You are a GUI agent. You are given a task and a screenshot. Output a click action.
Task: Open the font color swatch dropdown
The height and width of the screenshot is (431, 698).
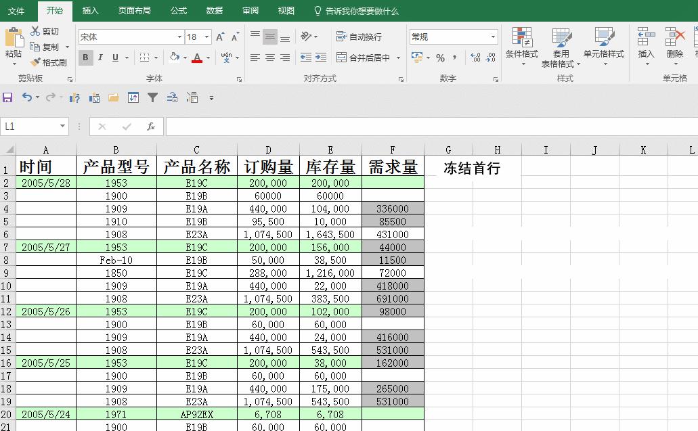(x=206, y=57)
